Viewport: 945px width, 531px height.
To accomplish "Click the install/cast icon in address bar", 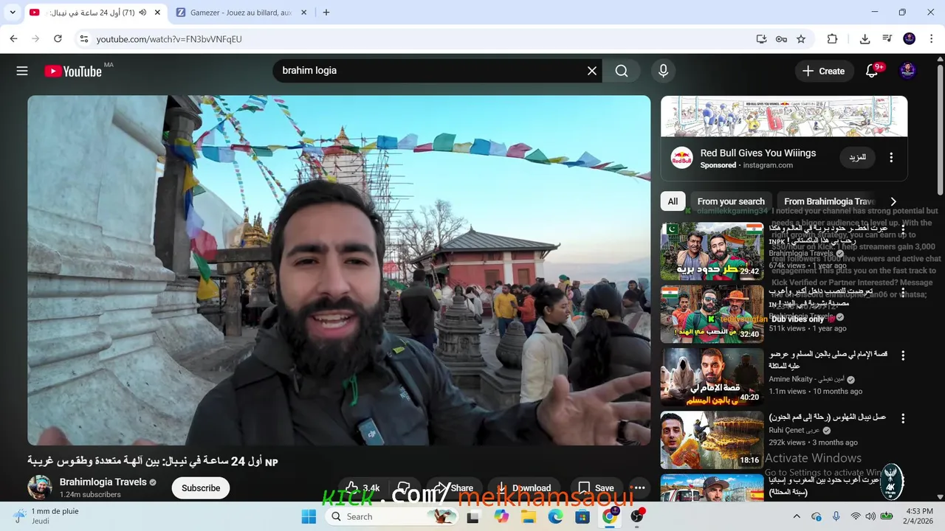I will tap(761, 39).
